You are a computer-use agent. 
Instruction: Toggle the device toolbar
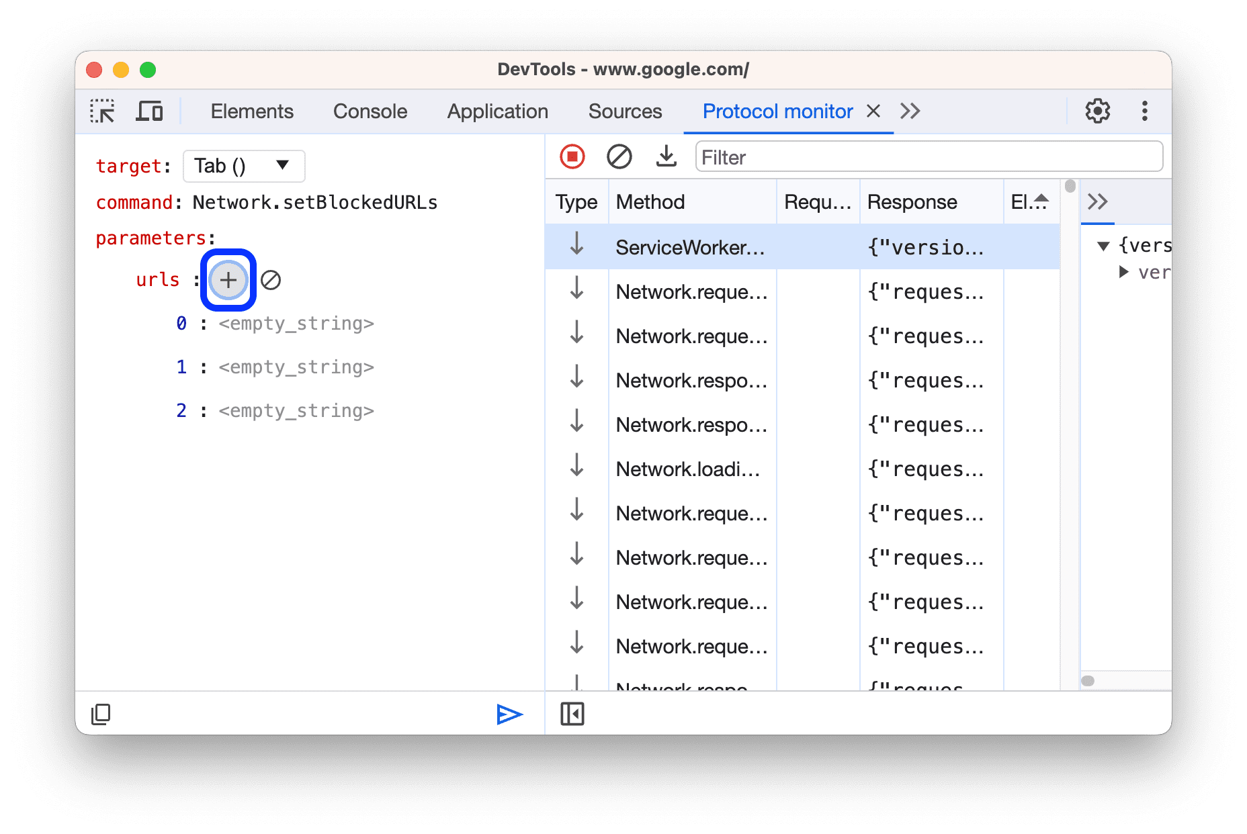tap(149, 111)
